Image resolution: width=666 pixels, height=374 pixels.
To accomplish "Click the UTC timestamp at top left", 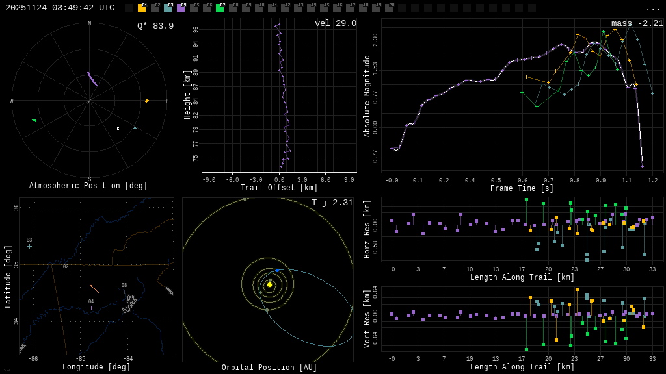I will click(60, 8).
